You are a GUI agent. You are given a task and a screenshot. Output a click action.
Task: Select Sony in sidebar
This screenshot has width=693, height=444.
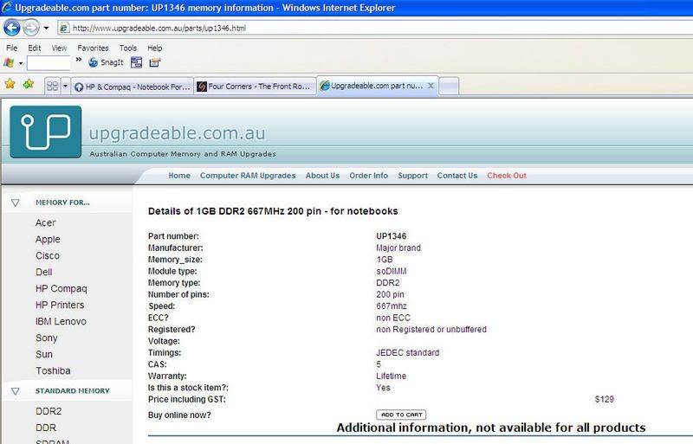click(47, 338)
